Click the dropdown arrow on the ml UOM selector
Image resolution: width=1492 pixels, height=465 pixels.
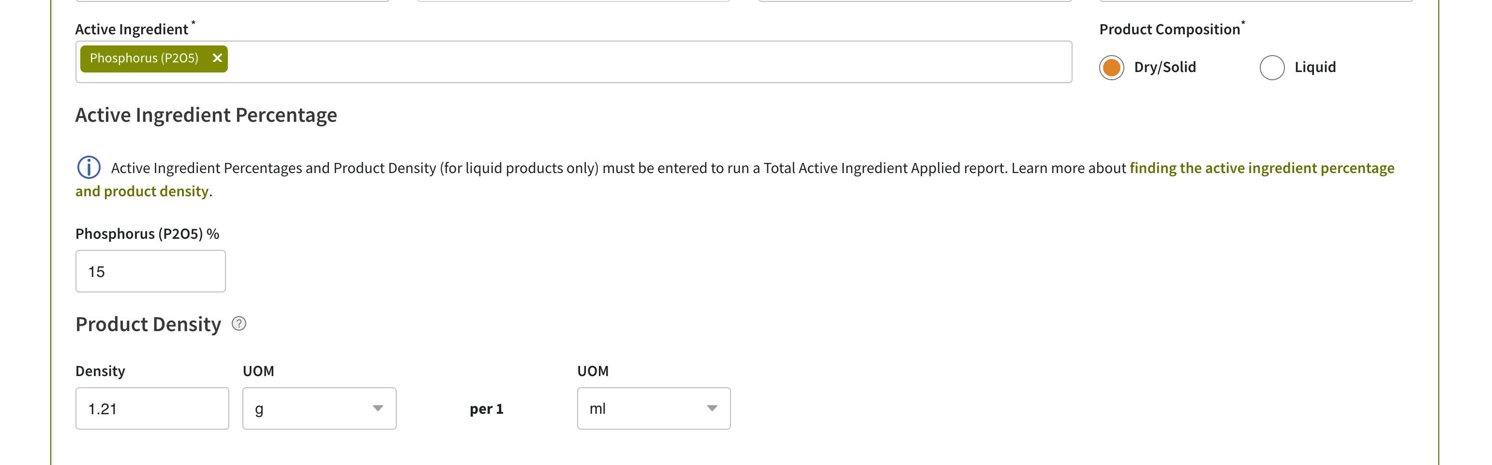pyautogui.click(x=713, y=408)
